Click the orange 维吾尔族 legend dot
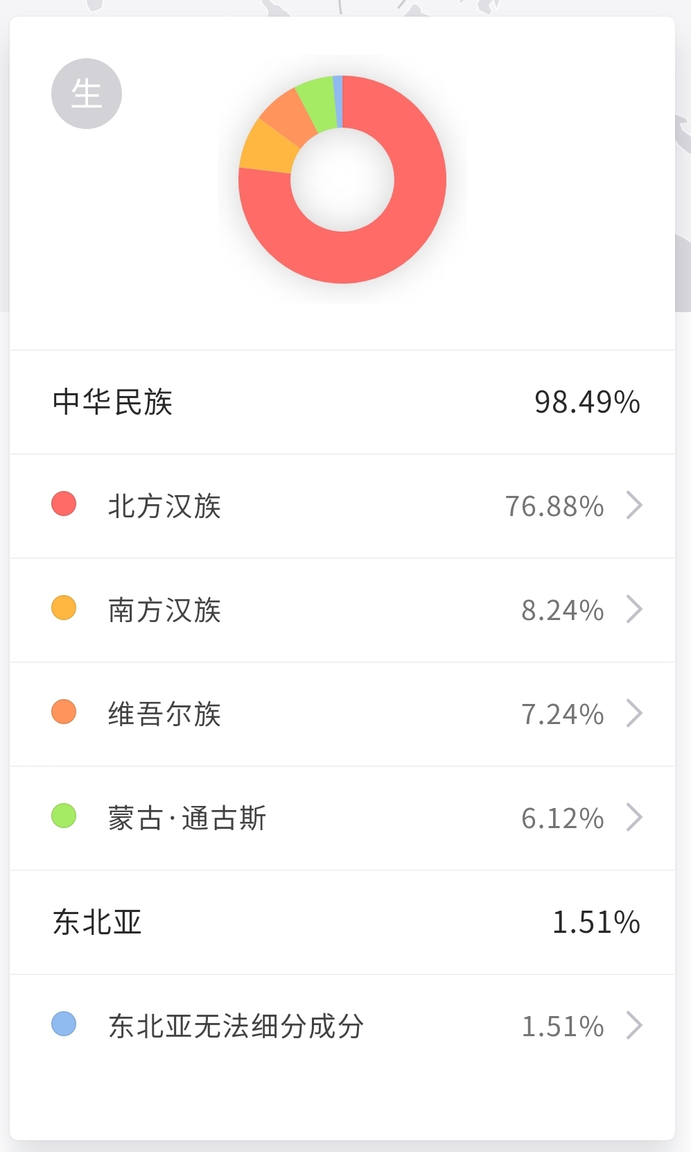The image size is (691, 1152). (64, 712)
